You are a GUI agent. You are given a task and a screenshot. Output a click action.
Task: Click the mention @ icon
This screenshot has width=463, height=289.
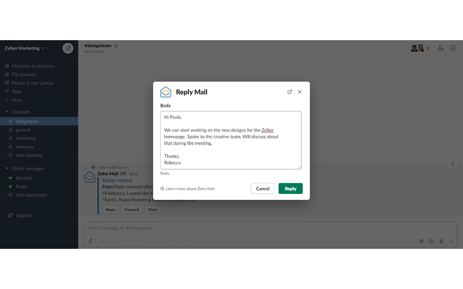[x=421, y=241]
